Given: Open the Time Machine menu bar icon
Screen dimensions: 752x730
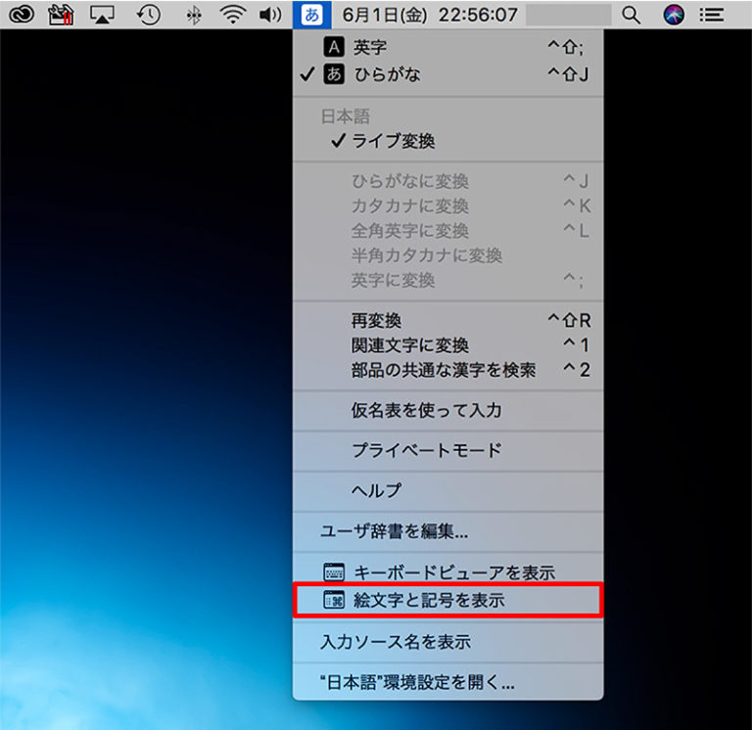Looking at the screenshot, I should tap(148, 15).
